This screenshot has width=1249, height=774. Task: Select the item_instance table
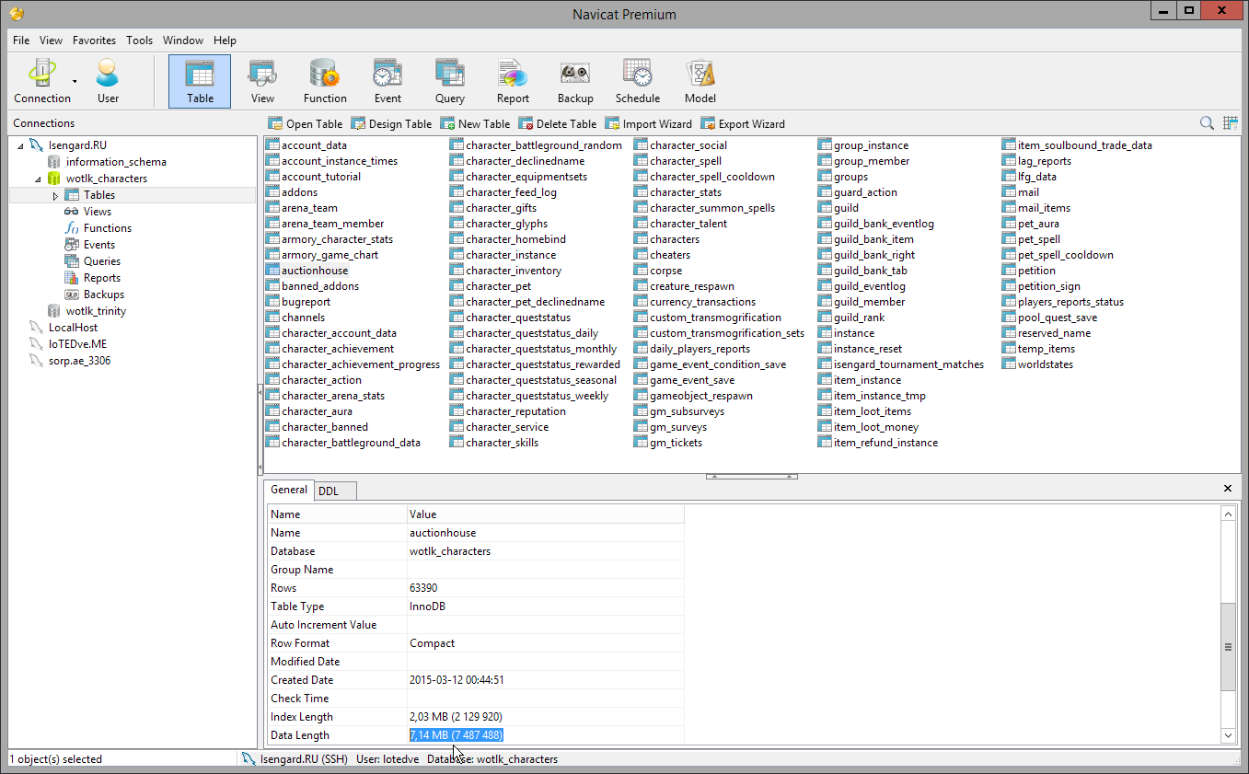[867, 380]
